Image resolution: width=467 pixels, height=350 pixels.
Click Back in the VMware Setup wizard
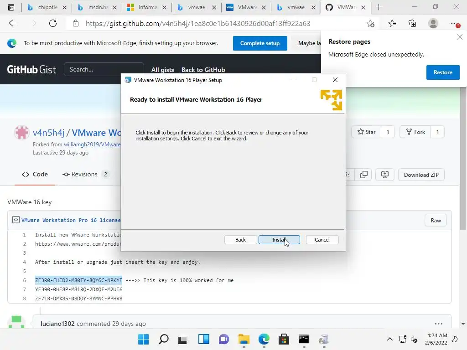pos(240,240)
